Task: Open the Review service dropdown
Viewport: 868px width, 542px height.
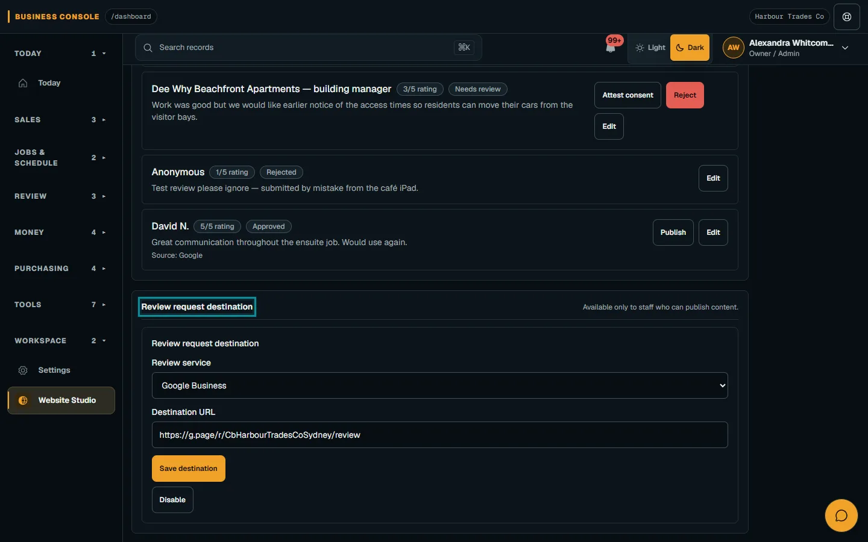Action: tap(439, 385)
